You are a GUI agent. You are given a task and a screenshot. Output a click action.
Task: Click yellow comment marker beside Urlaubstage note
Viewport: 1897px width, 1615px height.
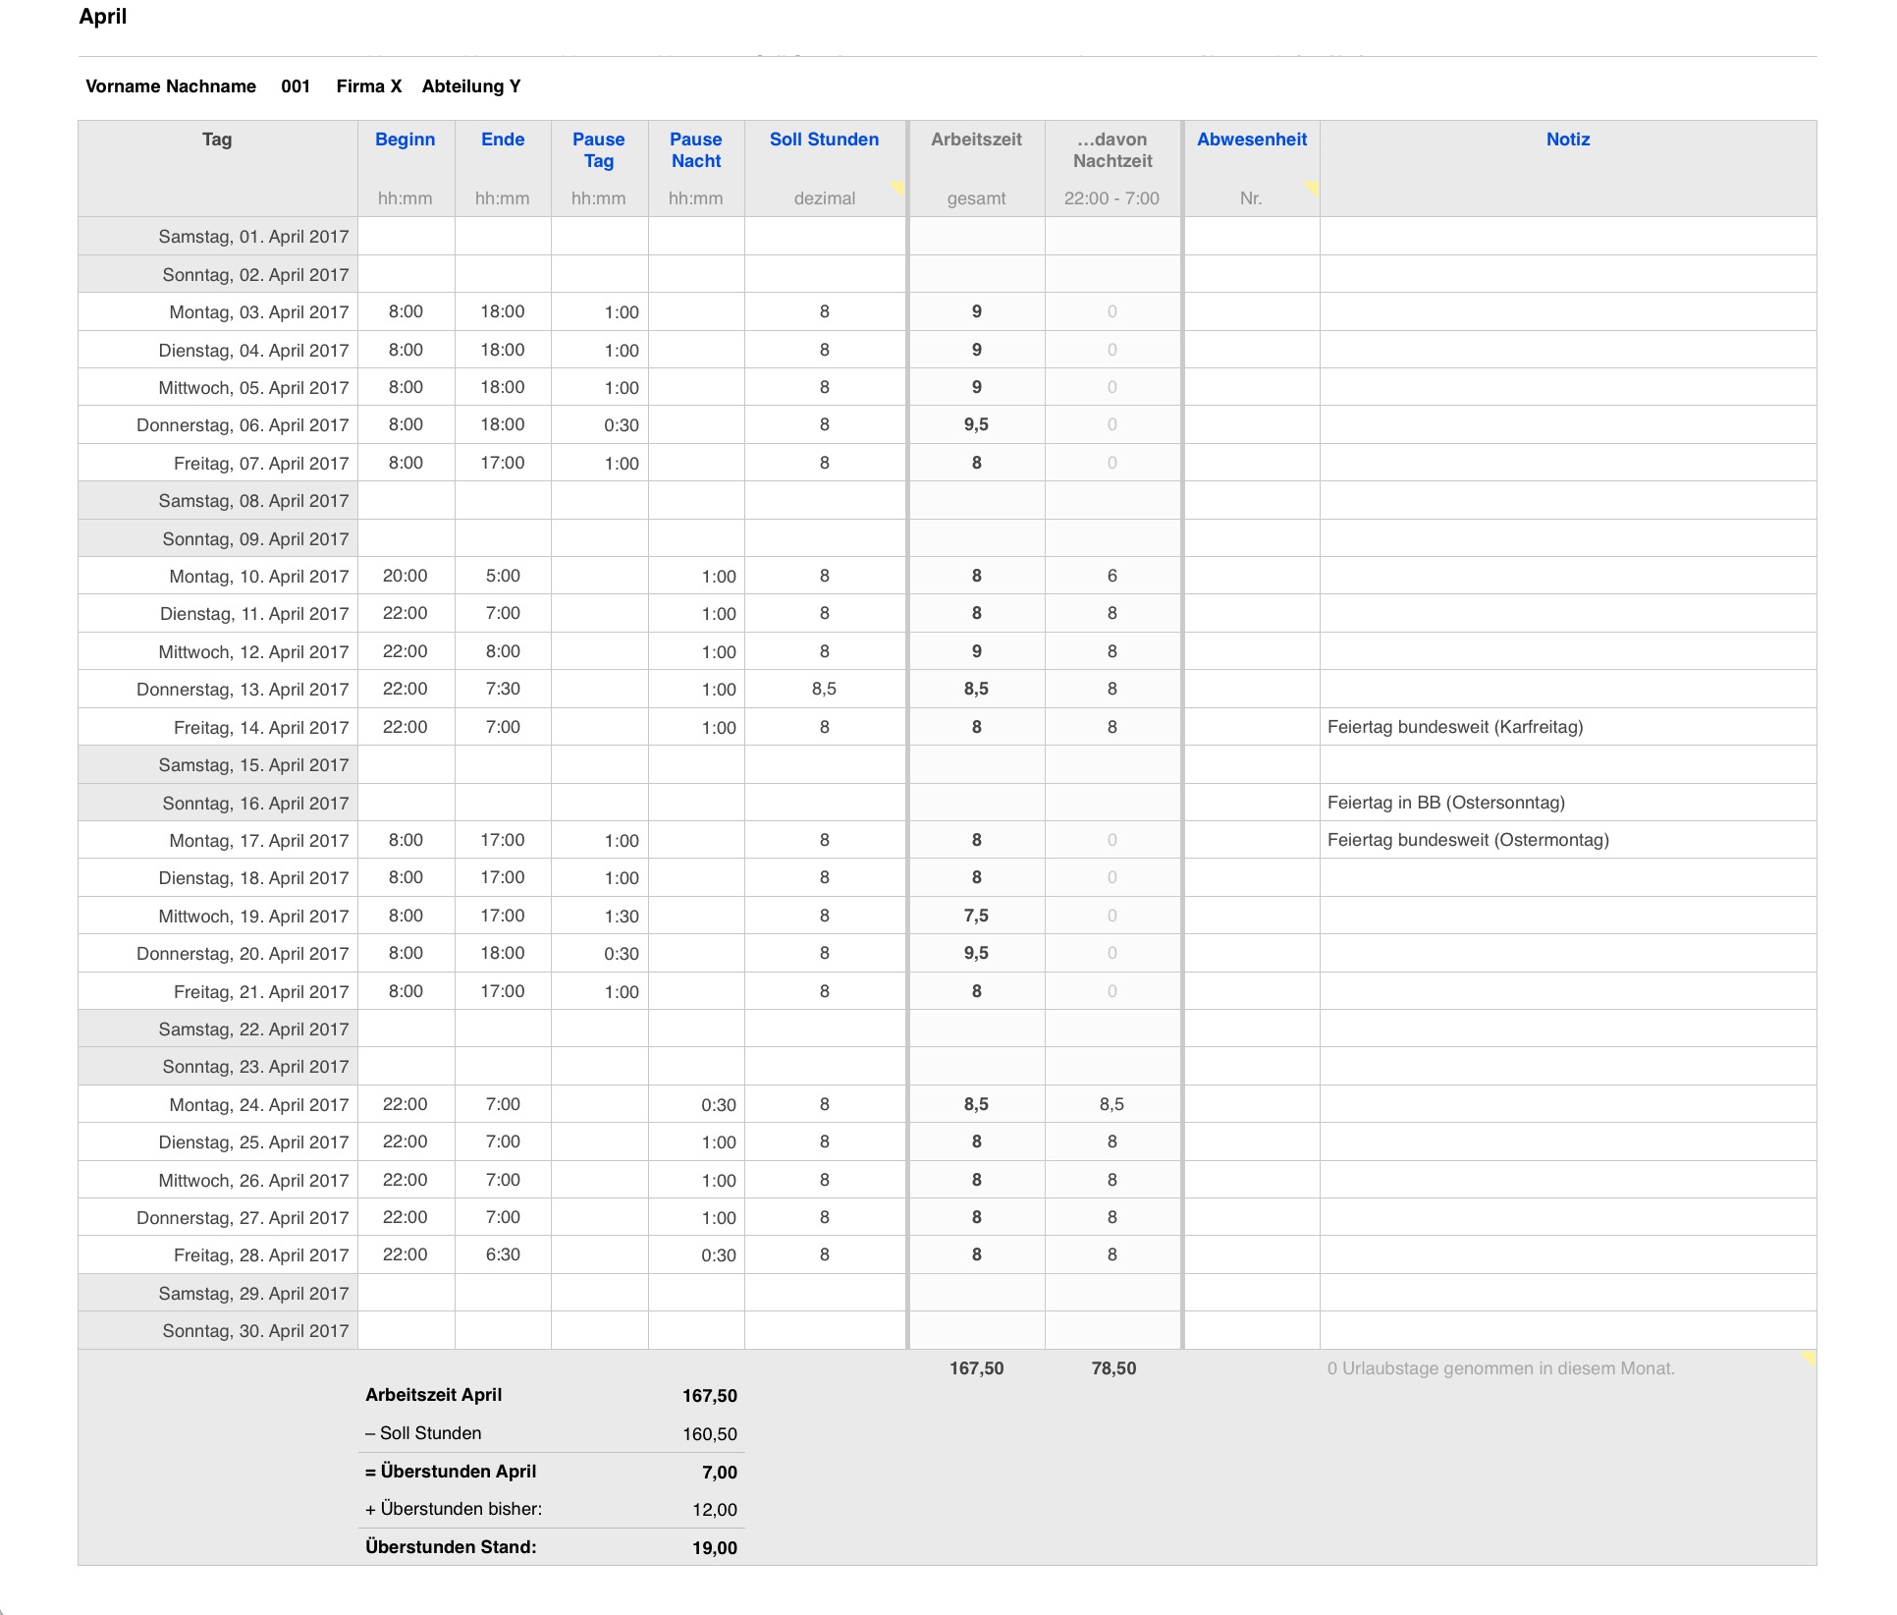[x=1808, y=1359]
